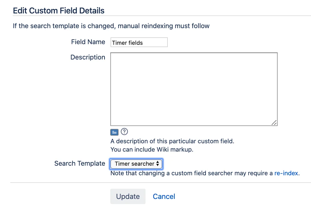
Task: Click the Description label
Action: click(88, 57)
